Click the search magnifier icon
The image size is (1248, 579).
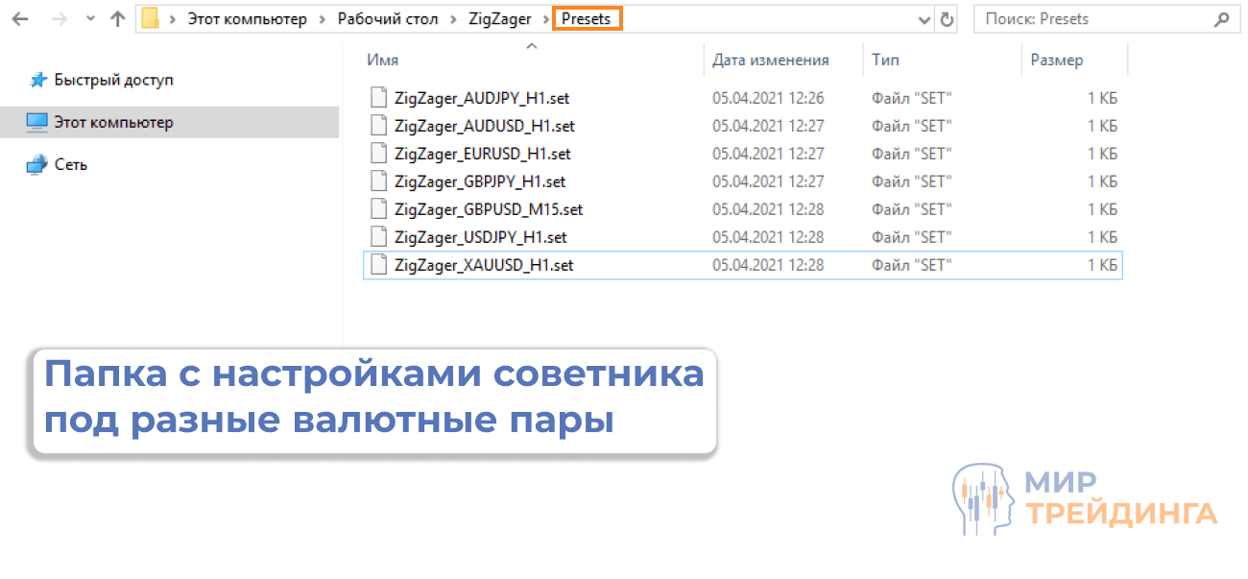click(x=1221, y=18)
